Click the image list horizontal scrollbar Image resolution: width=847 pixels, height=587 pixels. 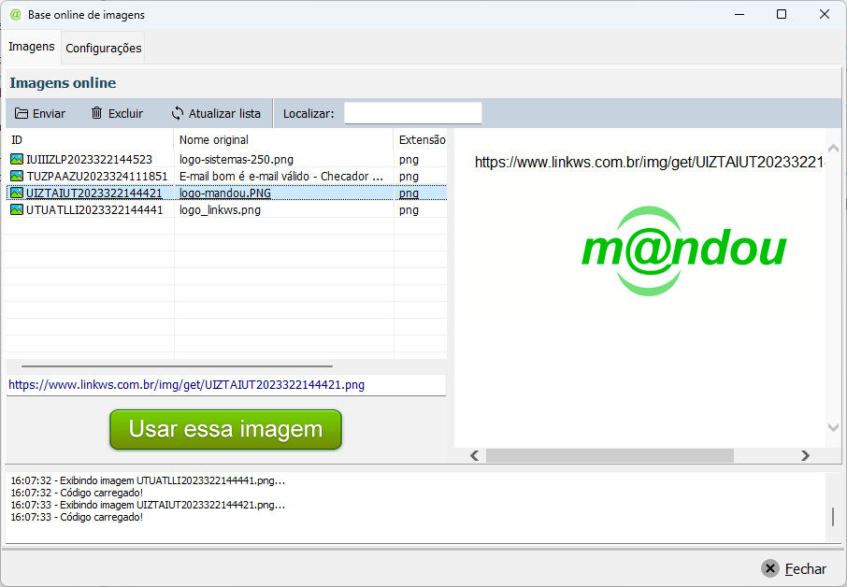[178, 366]
